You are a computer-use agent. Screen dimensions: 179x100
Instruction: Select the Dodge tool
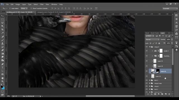[x=3, y=61]
